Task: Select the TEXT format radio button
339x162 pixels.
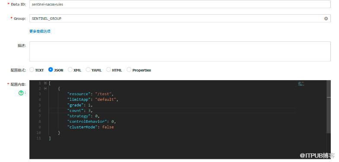Action: (32, 70)
